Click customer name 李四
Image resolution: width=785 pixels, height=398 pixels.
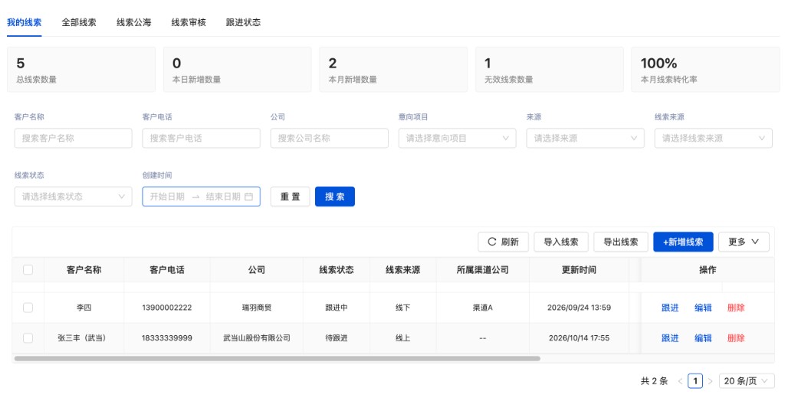pos(84,308)
